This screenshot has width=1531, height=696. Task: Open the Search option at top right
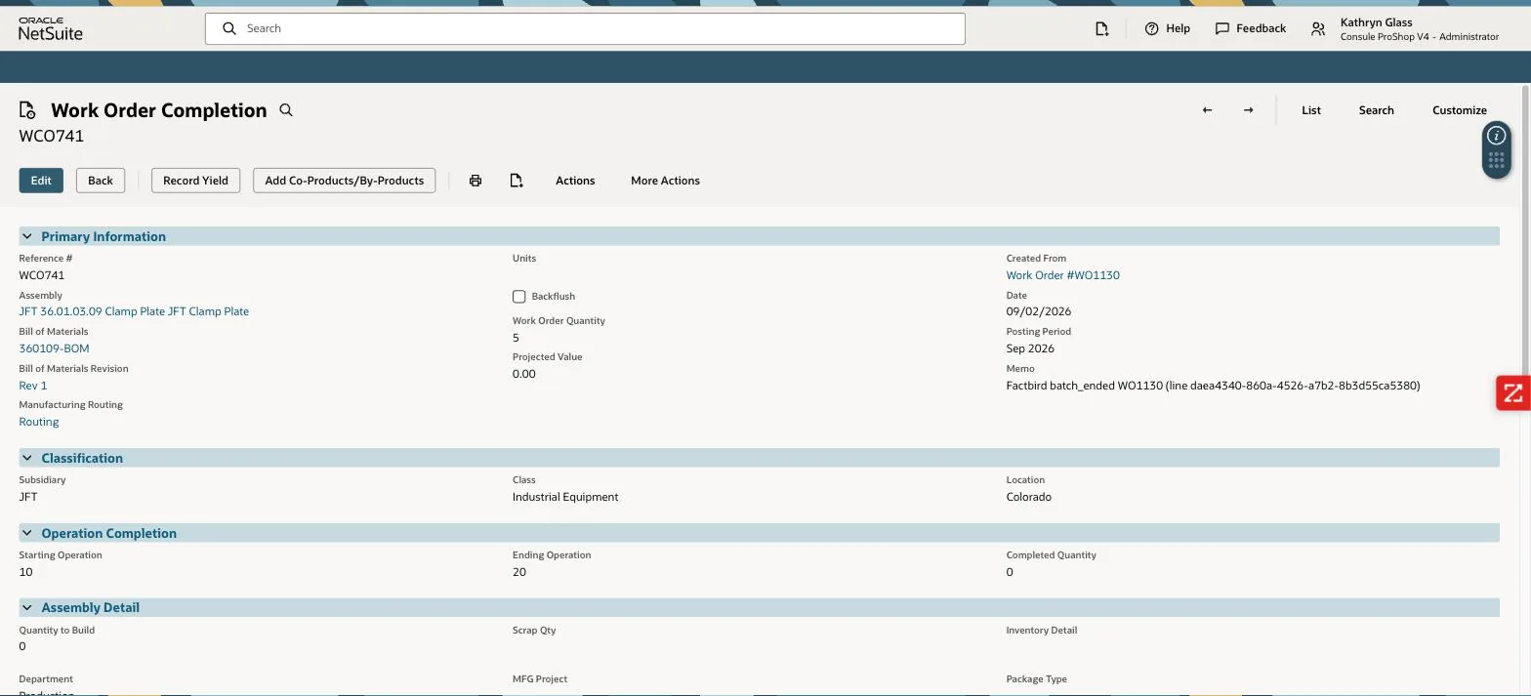coord(1376,110)
